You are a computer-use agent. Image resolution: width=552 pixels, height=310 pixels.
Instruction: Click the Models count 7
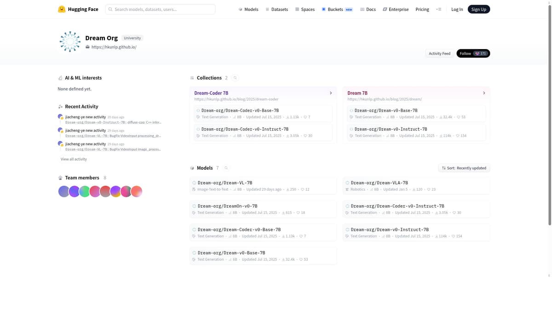[218, 168]
